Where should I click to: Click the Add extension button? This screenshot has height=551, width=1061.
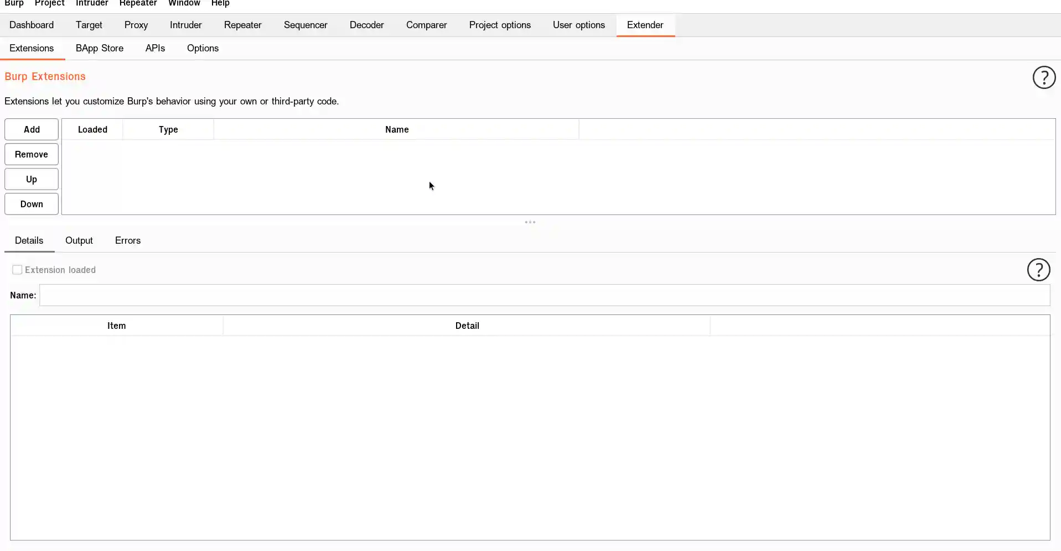[x=32, y=129]
